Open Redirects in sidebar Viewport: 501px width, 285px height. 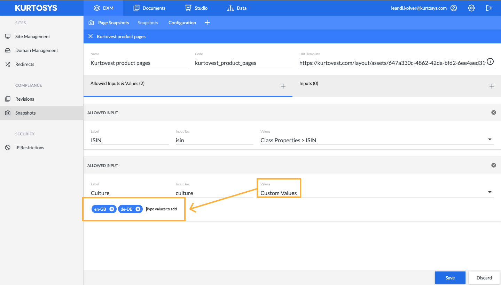point(42,64)
